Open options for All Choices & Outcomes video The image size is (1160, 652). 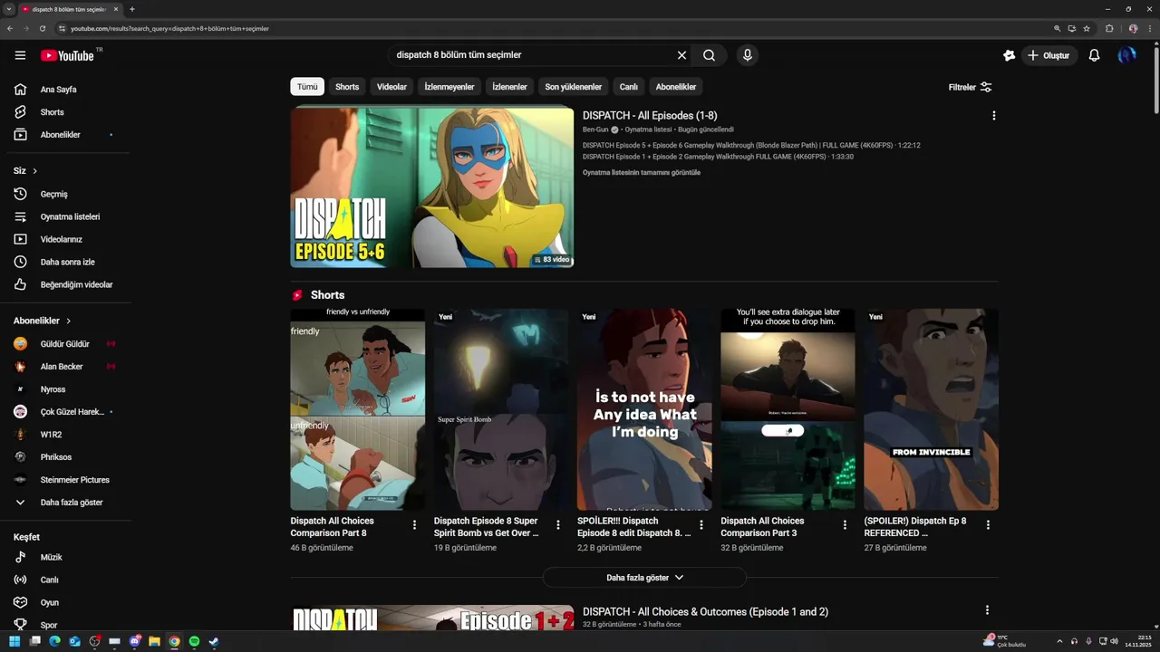pyautogui.click(x=987, y=610)
